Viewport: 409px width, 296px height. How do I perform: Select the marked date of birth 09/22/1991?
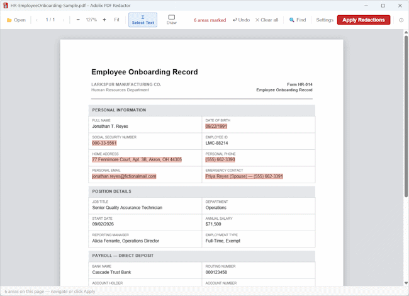[216, 127]
